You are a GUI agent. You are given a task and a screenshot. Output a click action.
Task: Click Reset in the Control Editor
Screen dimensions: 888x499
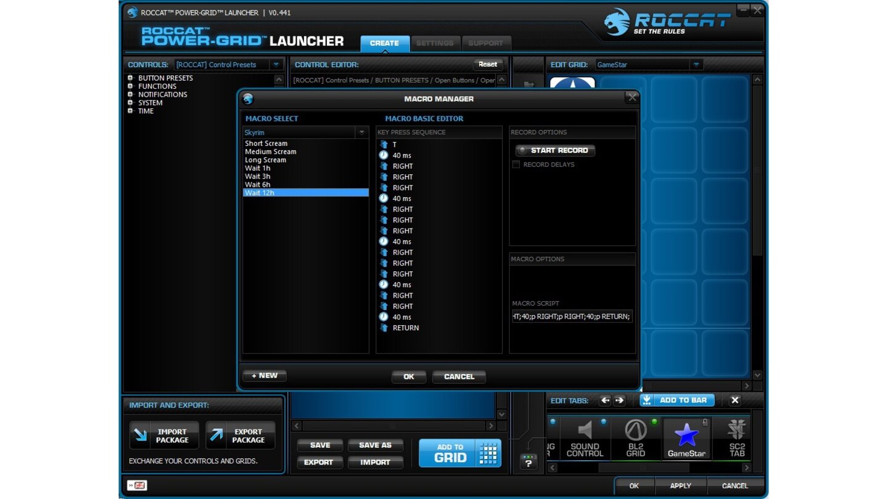[x=488, y=64]
